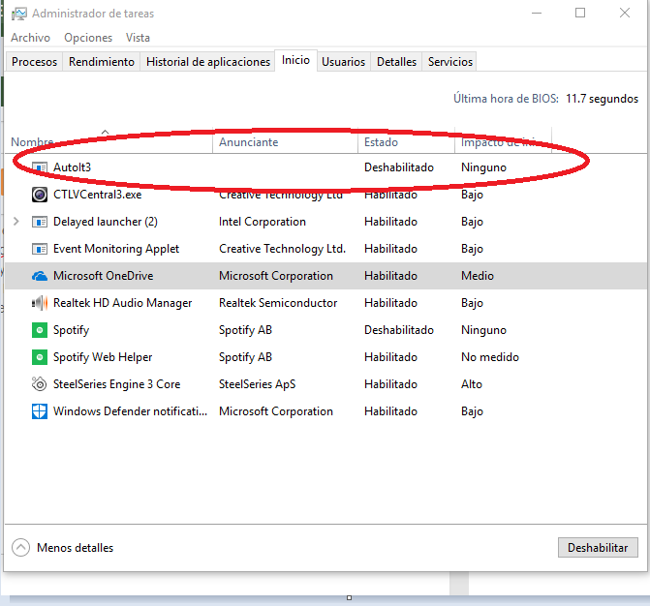
Task: Switch to the Rendimiento tab
Action: pos(102,62)
